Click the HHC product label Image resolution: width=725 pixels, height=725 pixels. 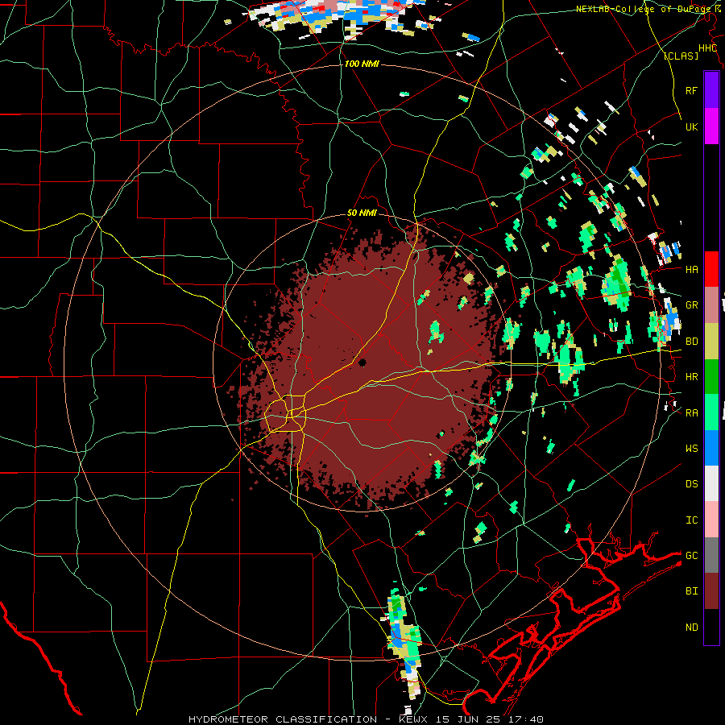pyautogui.click(x=707, y=48)
